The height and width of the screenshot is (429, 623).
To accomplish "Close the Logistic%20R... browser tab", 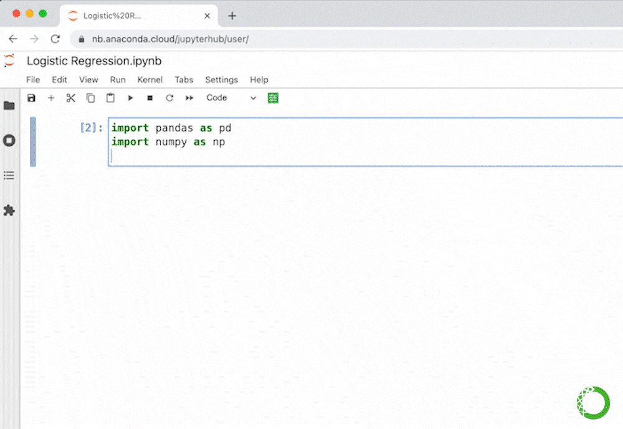I will tap(207, 16).
